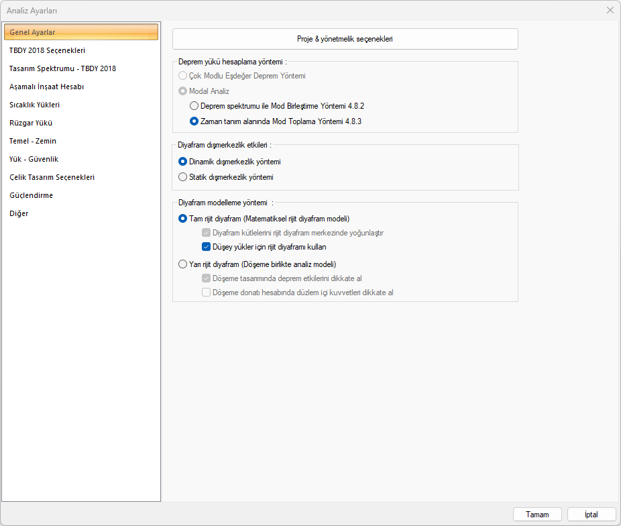Confirm settings with the Tamam button
Screen dimensions: 621x526
point(537,515)
